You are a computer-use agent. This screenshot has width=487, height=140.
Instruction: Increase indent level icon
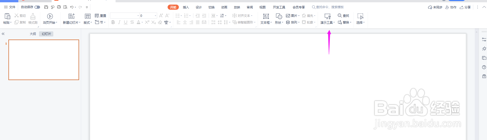pos(204,16)
